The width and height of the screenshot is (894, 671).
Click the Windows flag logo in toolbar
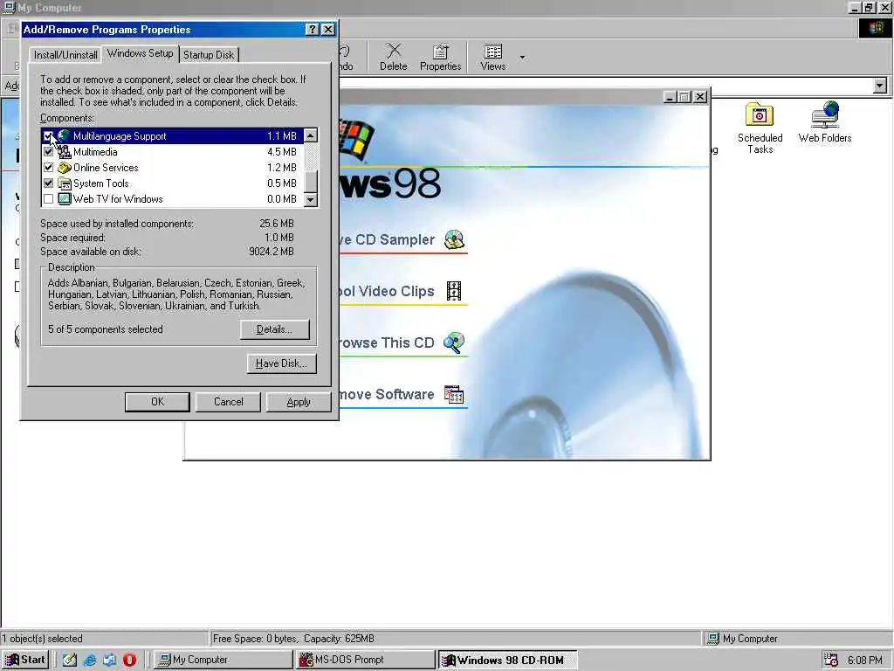(876, 28)
